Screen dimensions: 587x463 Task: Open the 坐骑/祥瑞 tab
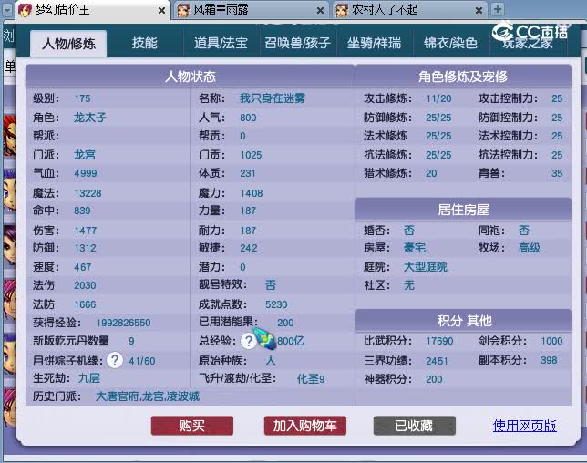(x=374, y=44)
